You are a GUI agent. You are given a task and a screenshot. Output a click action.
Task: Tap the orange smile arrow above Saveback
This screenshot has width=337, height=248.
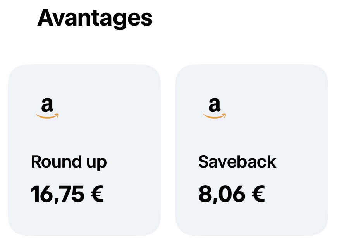click(215, 116)
